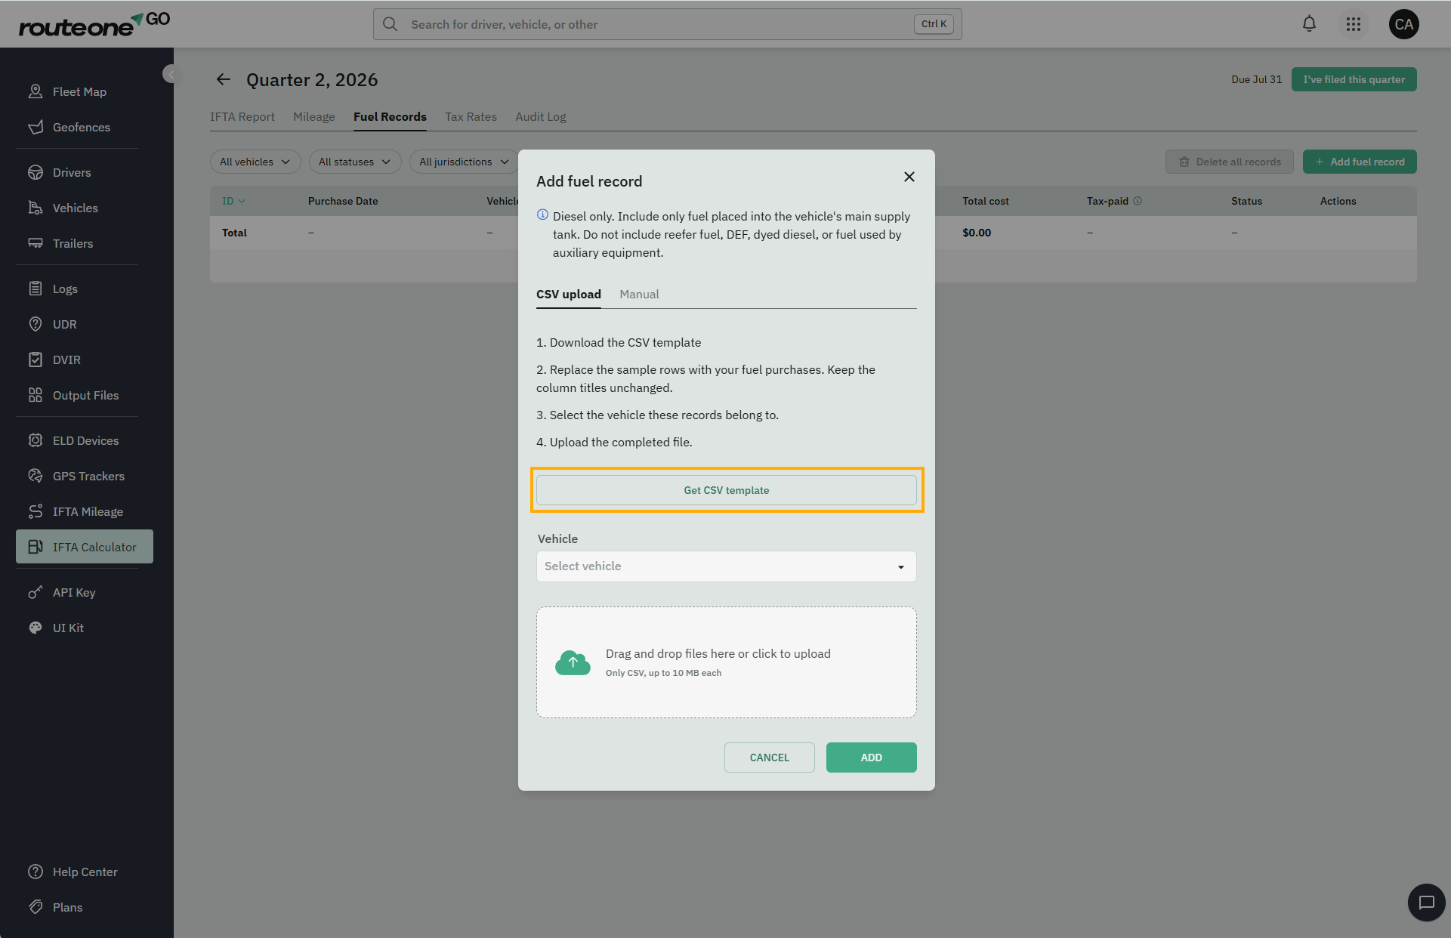
Task: Focus the driver and vehicle search field
Action: tap(668, 24)
